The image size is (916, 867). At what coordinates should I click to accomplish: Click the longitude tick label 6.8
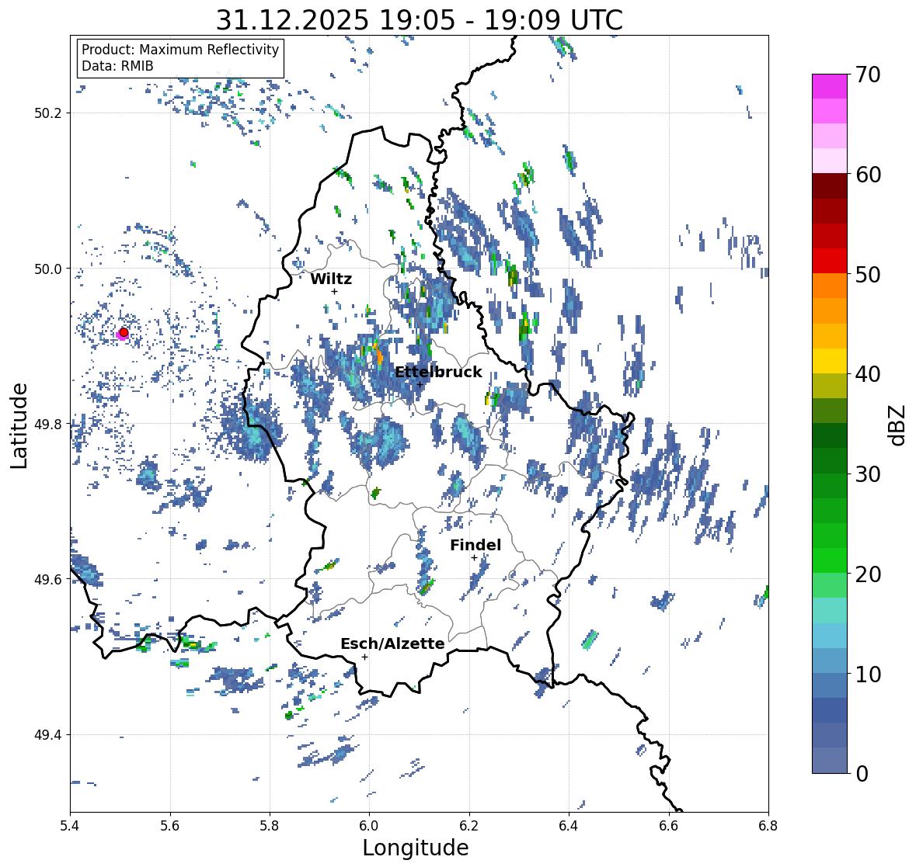[768, 826]
